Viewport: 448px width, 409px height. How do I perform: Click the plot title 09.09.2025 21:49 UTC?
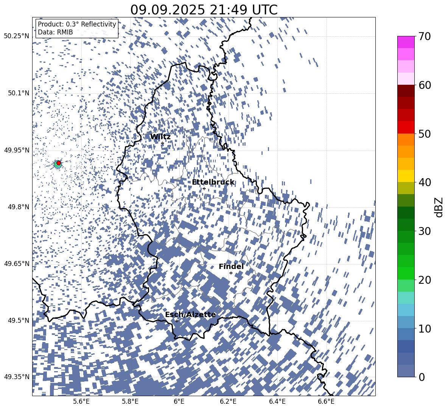point(204,10)
